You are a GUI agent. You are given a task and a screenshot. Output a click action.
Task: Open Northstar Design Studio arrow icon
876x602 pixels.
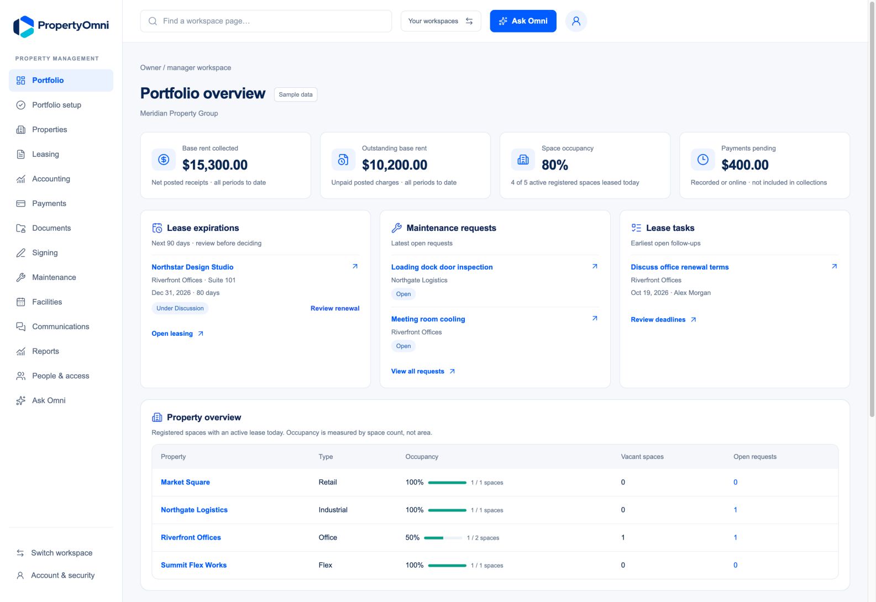[355, 266]
